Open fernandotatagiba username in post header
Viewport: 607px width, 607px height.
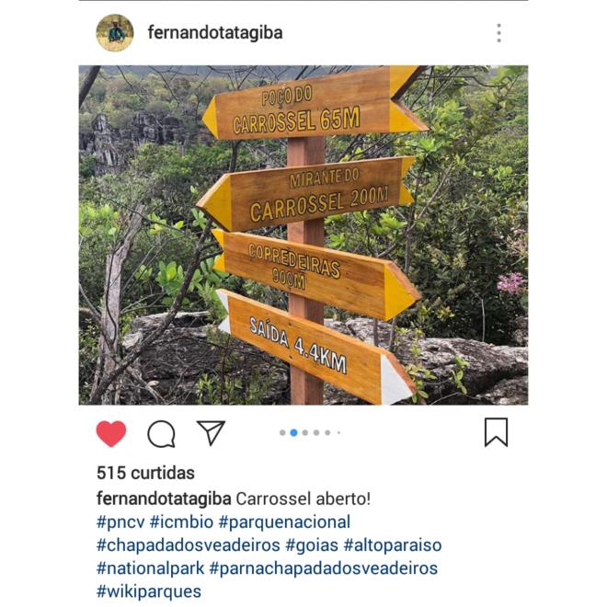click(215, 32)
